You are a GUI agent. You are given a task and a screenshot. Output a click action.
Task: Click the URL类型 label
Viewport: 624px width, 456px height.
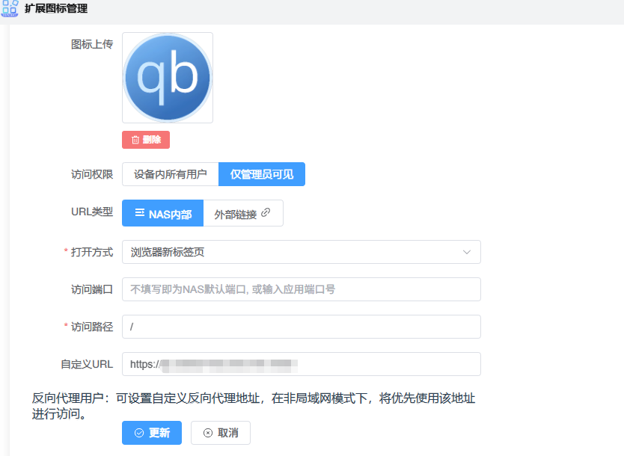coord(92,212)
